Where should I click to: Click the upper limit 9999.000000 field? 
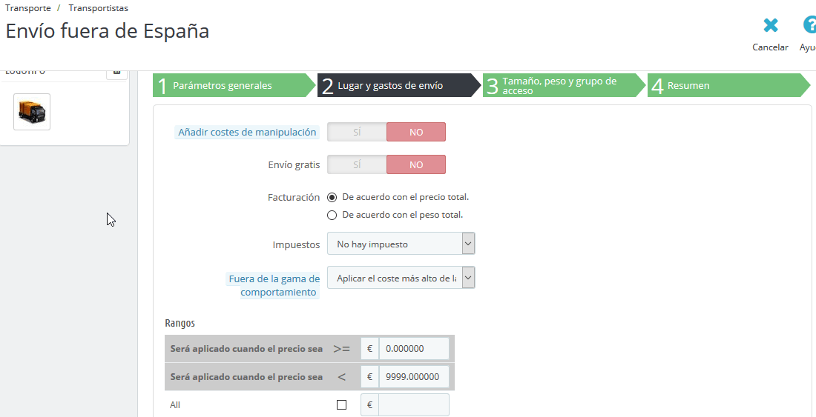414,376
